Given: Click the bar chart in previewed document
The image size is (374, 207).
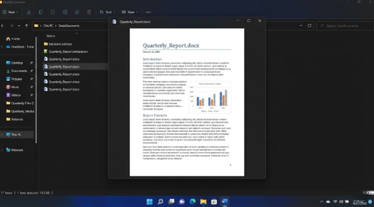Looking at the screenshot, I should (210, 97).
